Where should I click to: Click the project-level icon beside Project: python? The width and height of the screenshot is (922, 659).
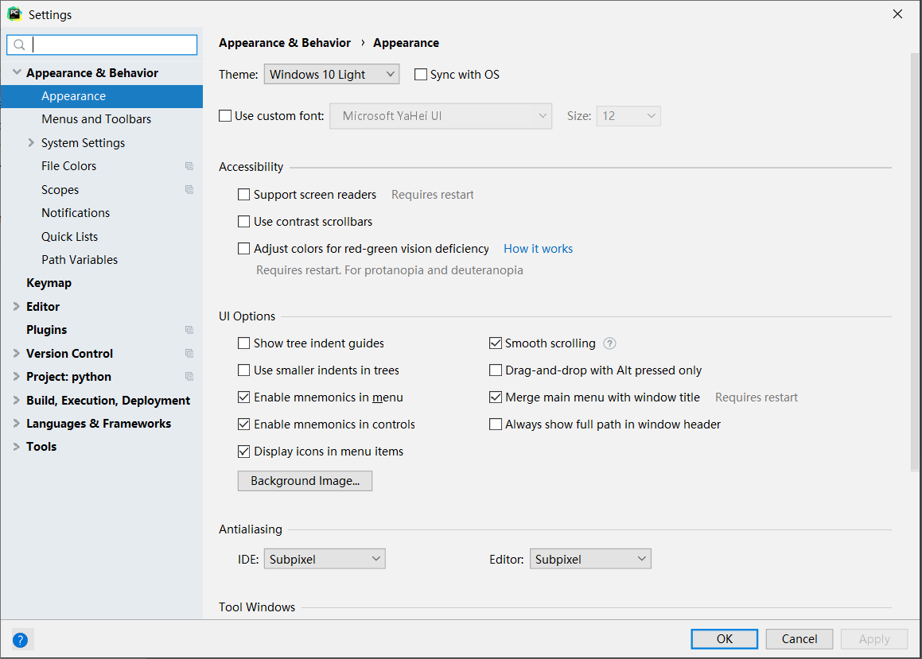click(189, 377)
